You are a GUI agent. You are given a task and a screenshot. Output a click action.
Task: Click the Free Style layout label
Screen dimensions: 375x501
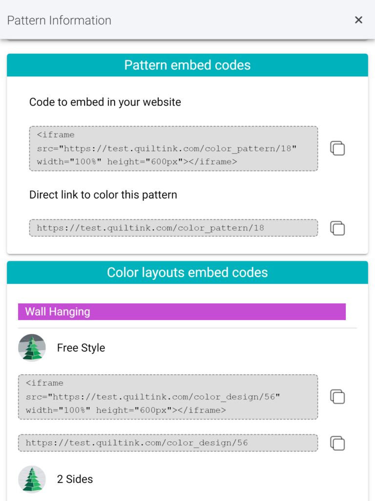[81, 348]
